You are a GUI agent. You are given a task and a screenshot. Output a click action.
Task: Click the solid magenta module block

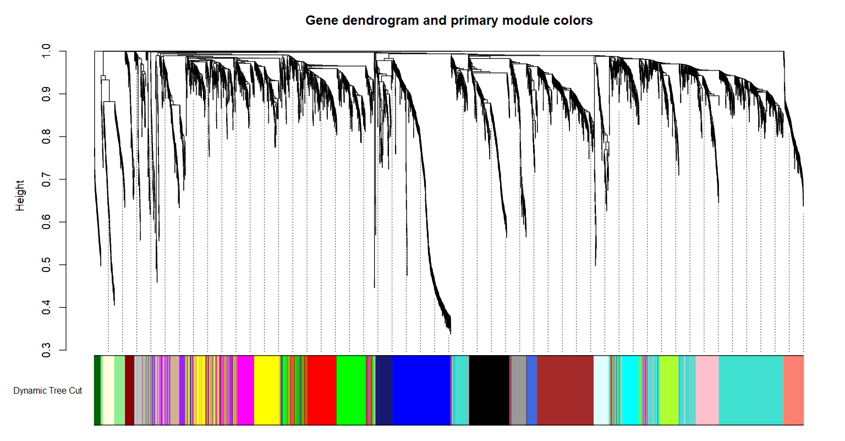point(246,390)
